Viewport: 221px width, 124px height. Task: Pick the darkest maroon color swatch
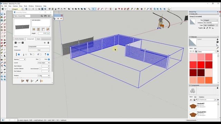coord(201,73)
